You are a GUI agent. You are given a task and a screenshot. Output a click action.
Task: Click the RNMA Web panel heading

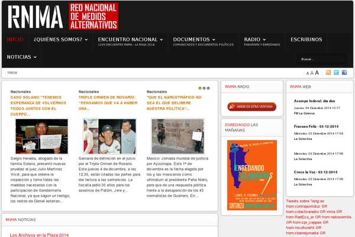coord(301,87)
